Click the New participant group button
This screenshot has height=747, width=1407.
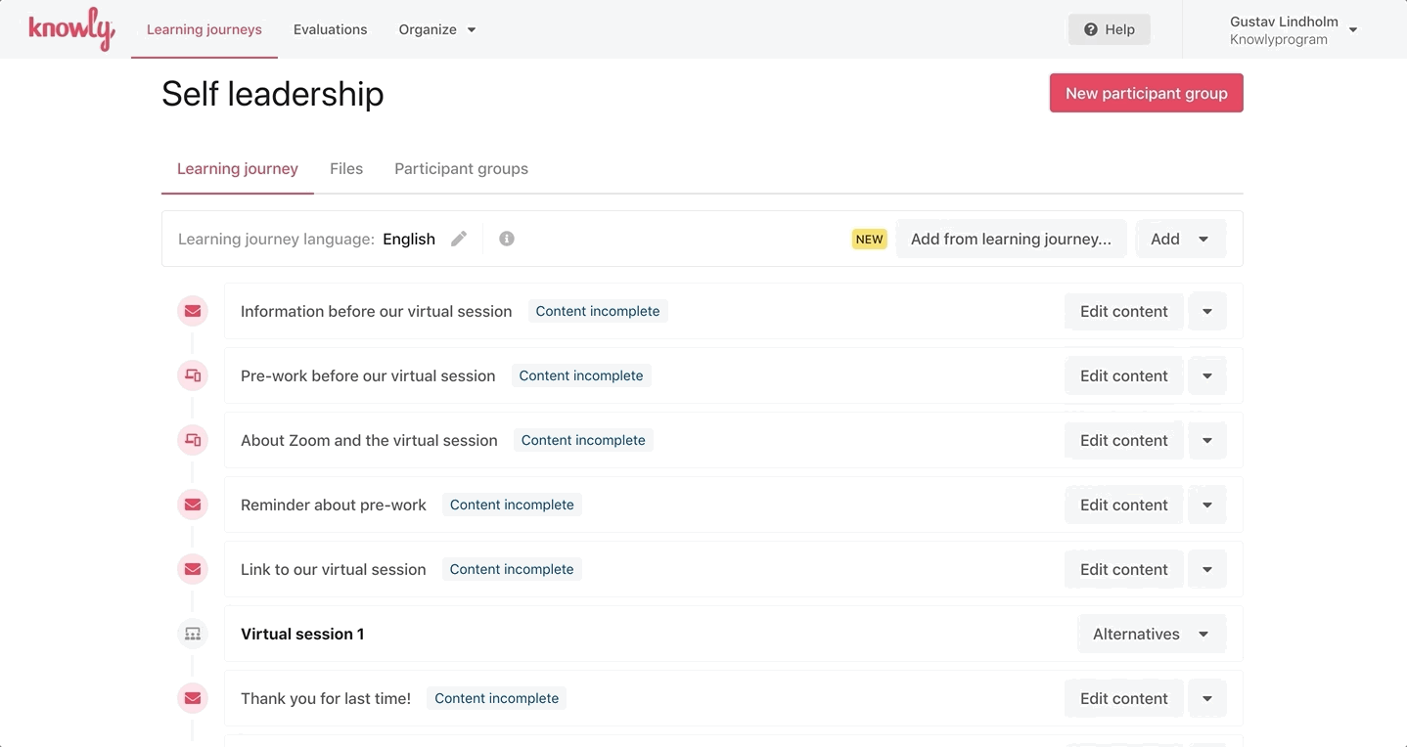(1146, 93)
